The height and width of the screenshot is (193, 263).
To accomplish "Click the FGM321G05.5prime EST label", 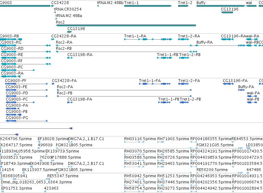I will [x=215, y=145].
